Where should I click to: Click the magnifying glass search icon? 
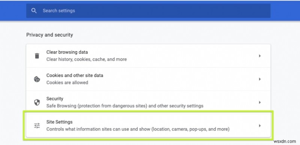pos(34,11)
